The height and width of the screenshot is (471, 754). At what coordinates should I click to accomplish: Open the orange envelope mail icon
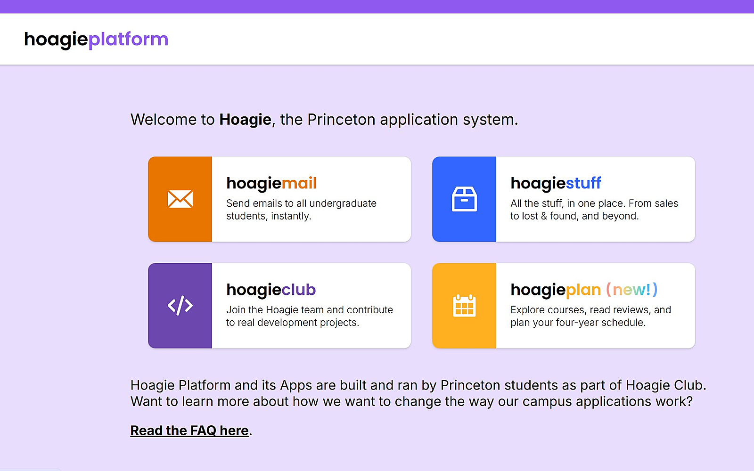coord(180,199)
